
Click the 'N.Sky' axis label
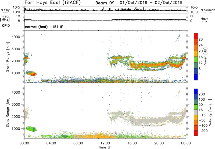click(x=5, y=10)
